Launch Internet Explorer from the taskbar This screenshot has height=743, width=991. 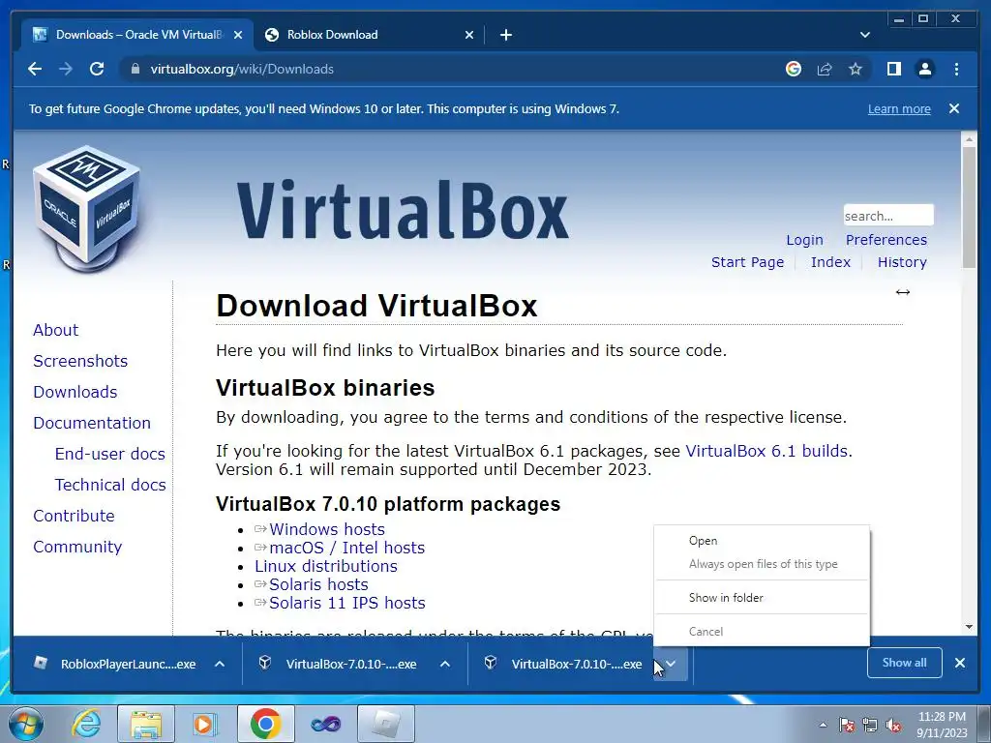86,724
